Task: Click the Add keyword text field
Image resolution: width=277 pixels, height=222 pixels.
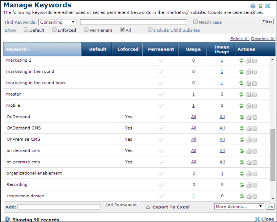Action: click(59, 207)
